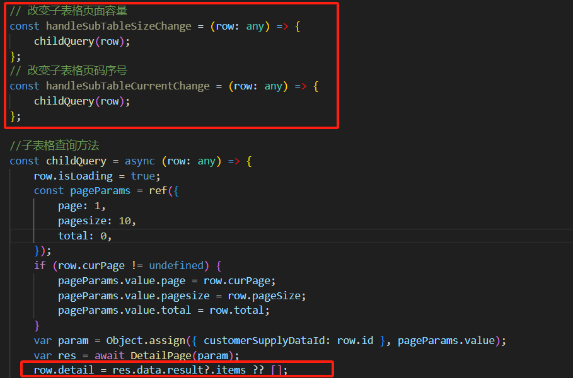The height and width of the screenshot is (378, 573).
Task: Click the function name handleSubTableSizeChange
Action: click(x=119, y=26)
